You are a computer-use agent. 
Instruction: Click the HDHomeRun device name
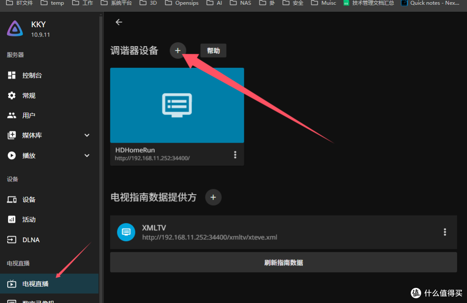pos(135,150)
